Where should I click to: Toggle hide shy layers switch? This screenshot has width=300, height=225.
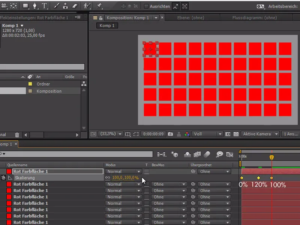click(187, 154)
